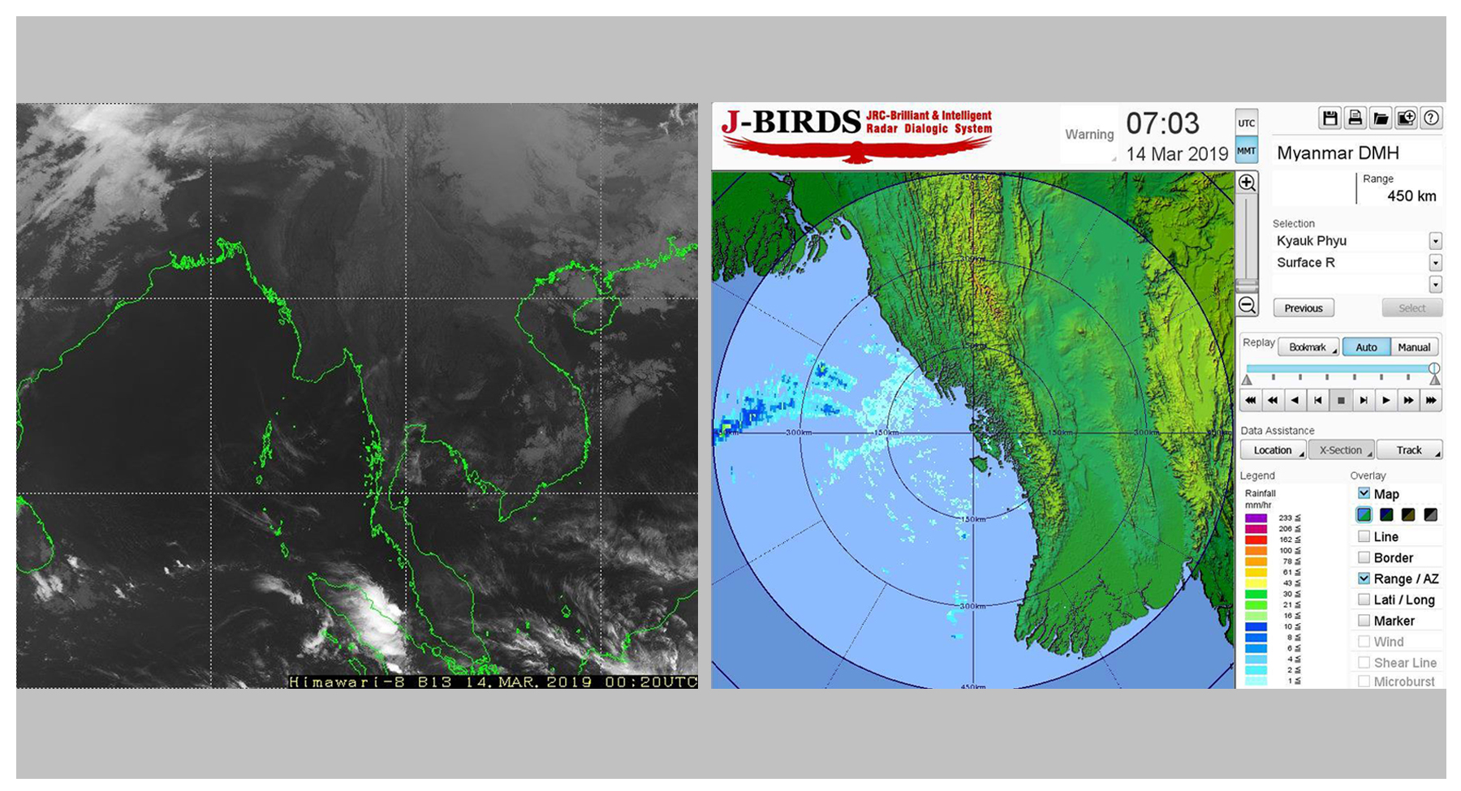Expand the Surface R product dropdown
Screen dimensions: 1461x791
(1435, 263)
